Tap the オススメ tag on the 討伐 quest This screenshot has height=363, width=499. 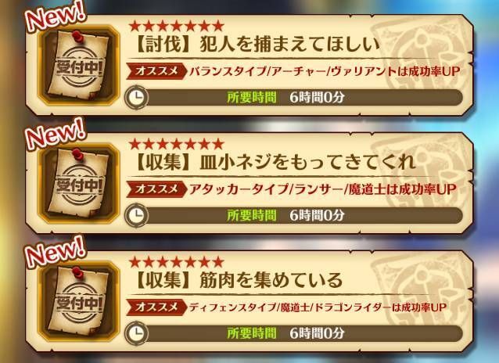(x=156, y=71)
